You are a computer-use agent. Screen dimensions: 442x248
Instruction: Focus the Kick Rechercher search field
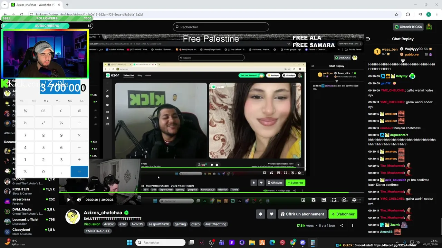coord(221,27)
